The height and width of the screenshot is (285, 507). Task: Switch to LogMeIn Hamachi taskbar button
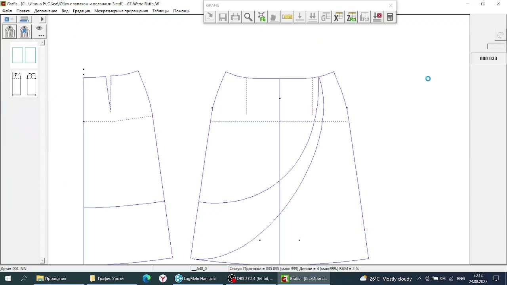pyautogui.click(x=197, y=279)
